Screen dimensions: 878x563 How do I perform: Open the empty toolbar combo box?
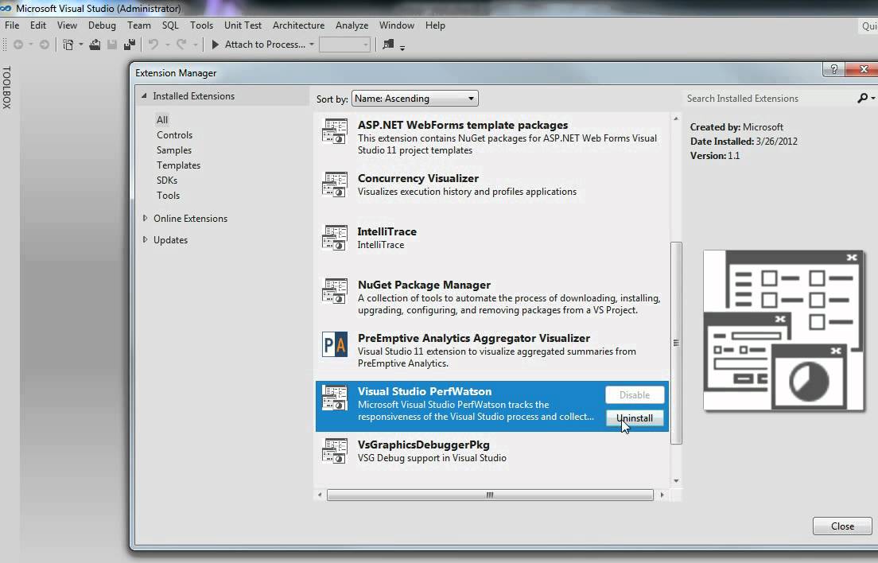344,45
